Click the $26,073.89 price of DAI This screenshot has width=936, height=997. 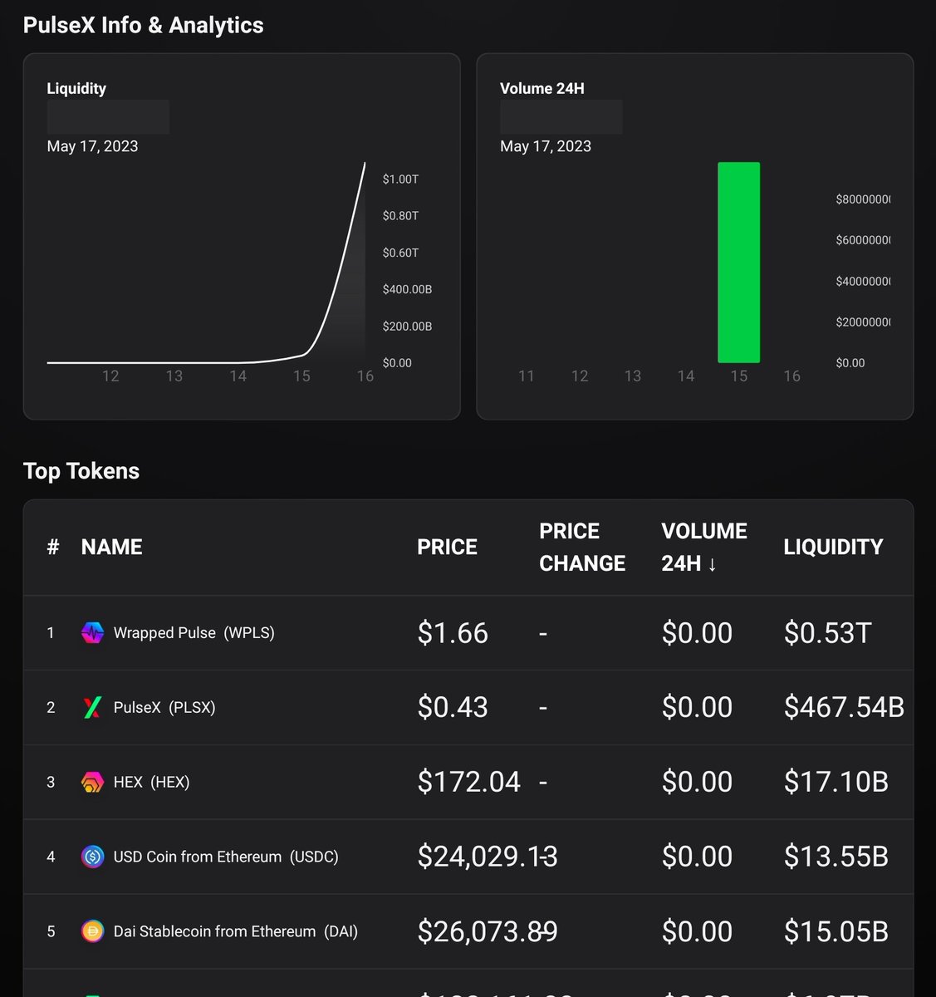tap(488, 931)
